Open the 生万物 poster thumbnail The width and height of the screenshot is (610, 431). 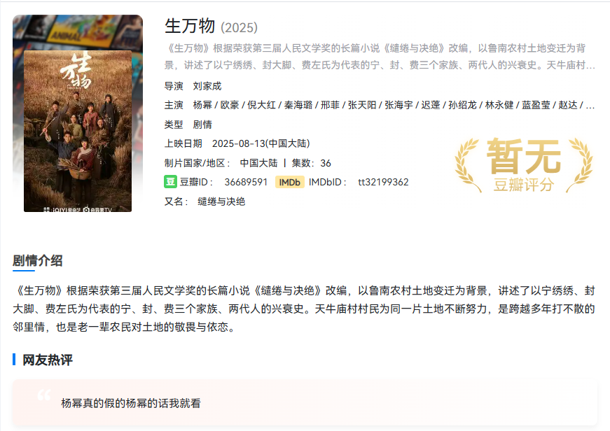[78, 131]
